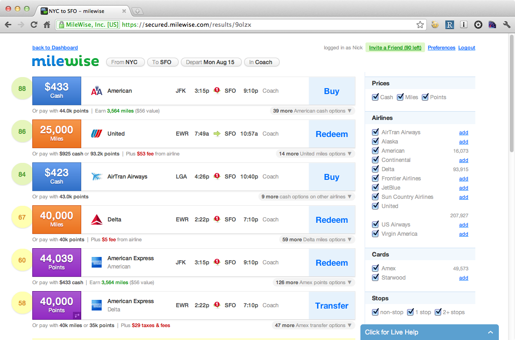Uncheck the 2+ stops checkbox
Screen dimensions: 515x340
(x=438, y=312)
